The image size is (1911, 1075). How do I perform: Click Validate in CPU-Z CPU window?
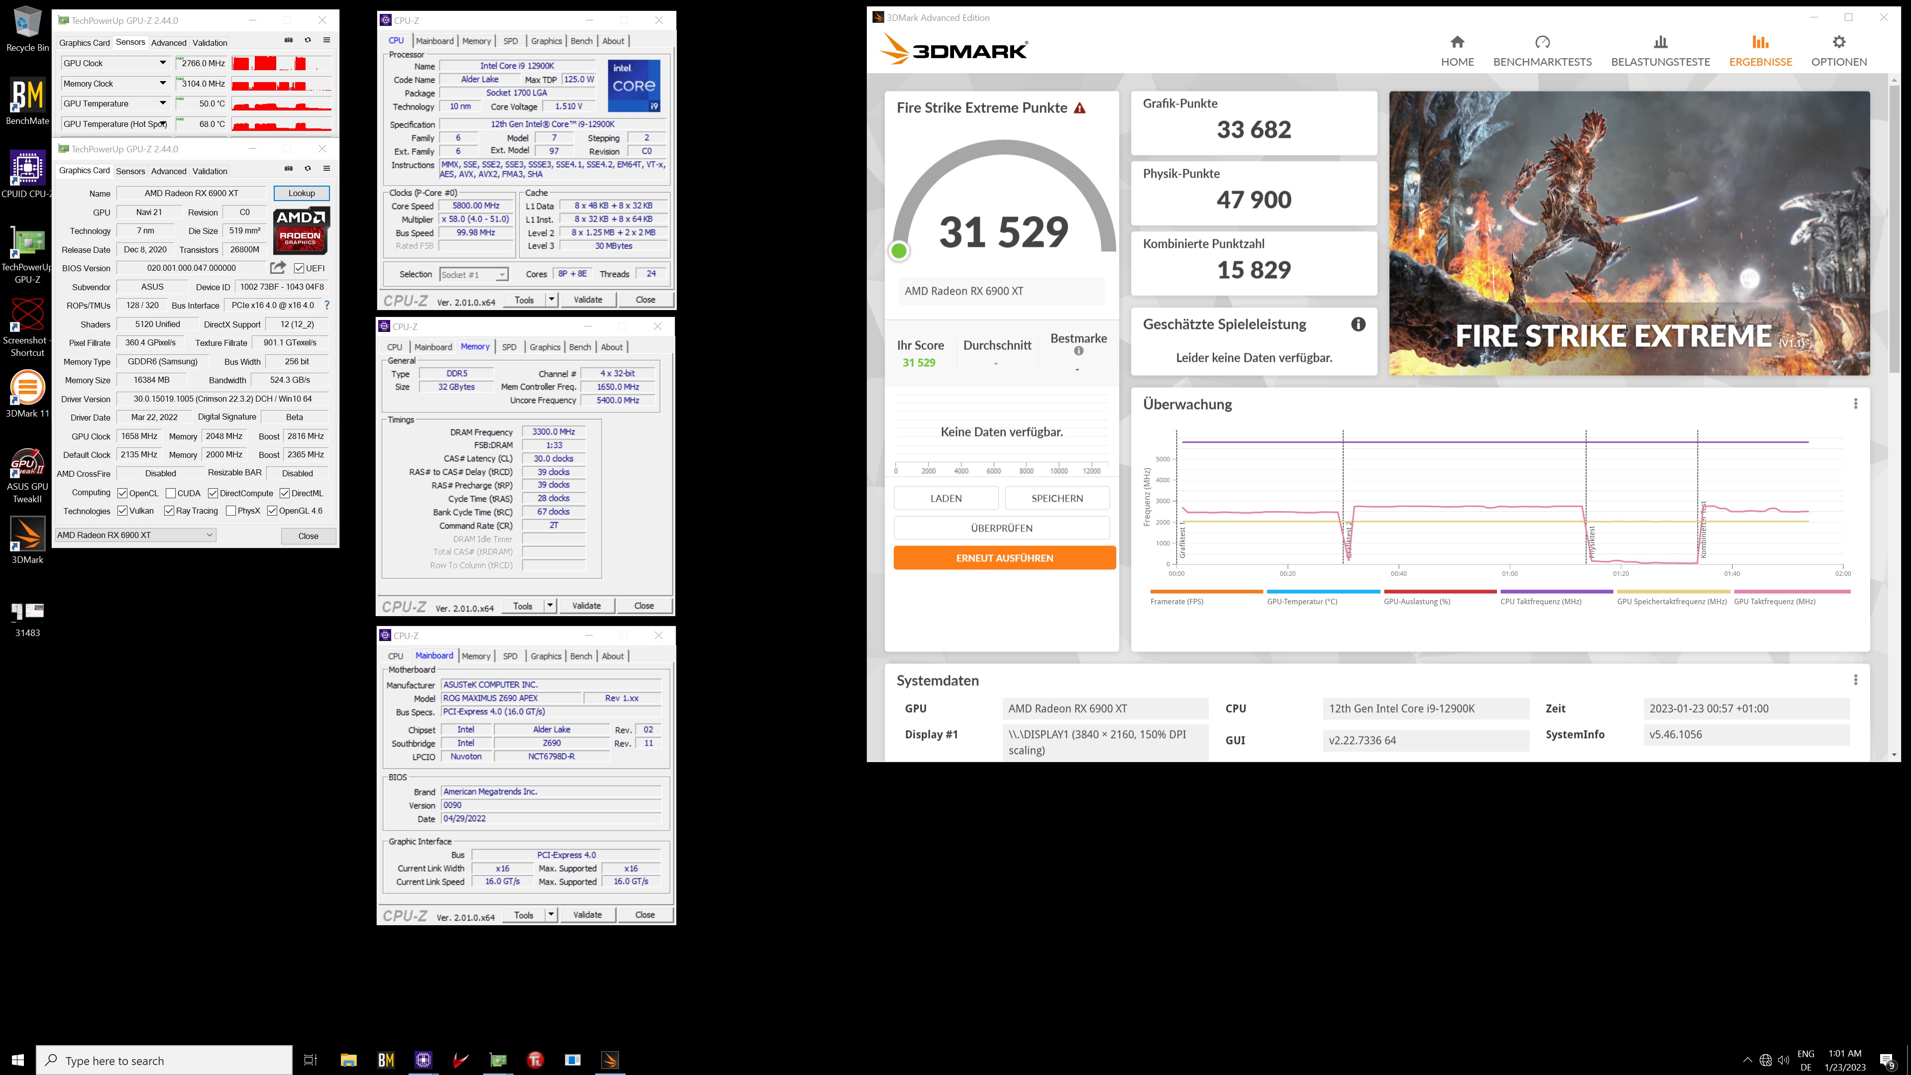[588, 300]
